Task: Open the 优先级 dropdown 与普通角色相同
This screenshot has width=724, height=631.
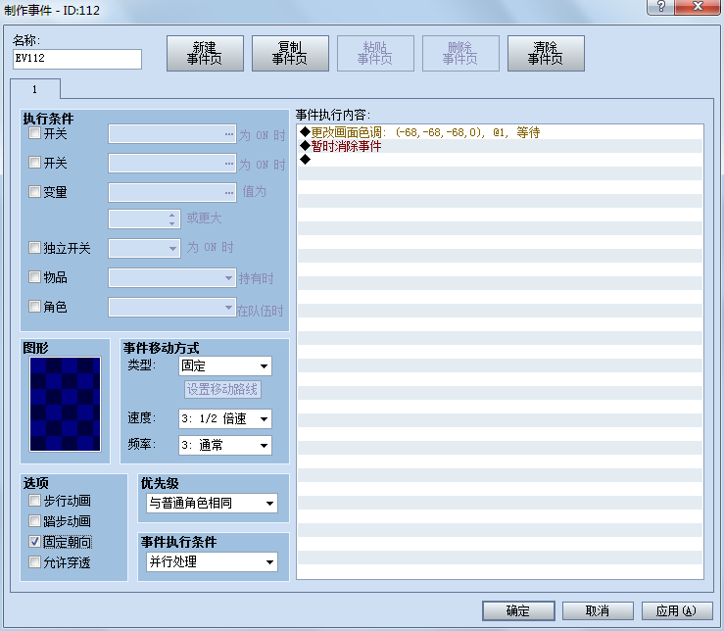Action: [x=212, y=503]
